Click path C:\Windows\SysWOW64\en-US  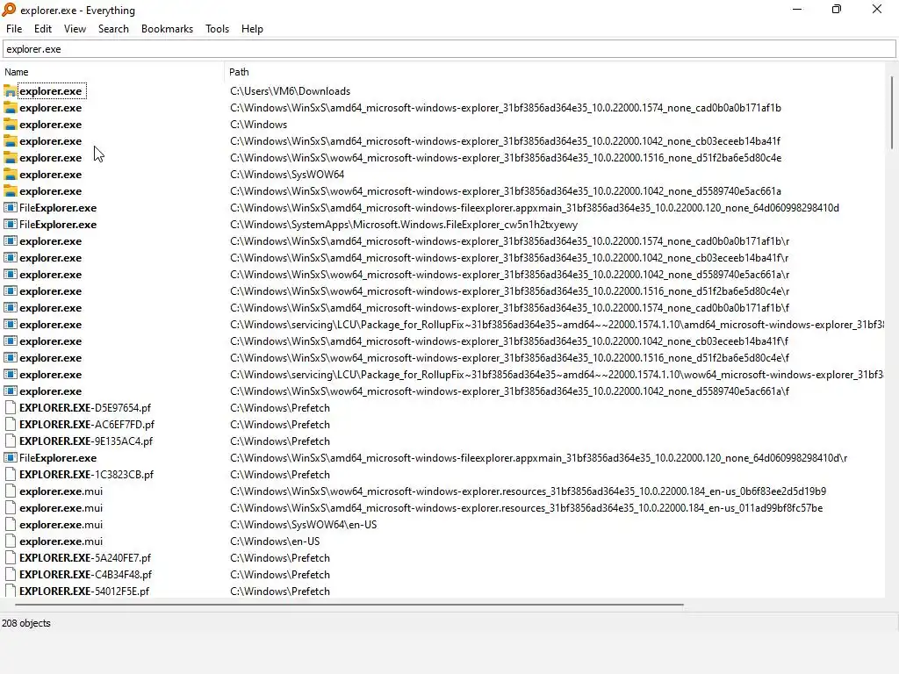(x=303, y=525)
